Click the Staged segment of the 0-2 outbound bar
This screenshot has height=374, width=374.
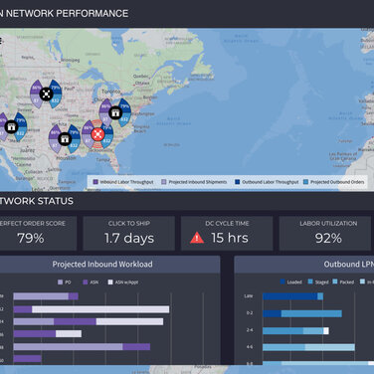311,313
